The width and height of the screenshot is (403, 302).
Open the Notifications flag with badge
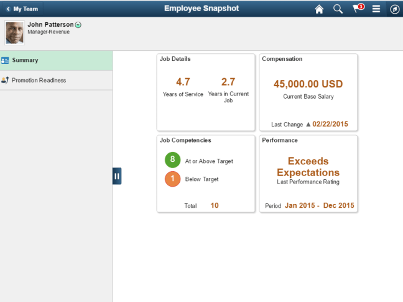357,9
